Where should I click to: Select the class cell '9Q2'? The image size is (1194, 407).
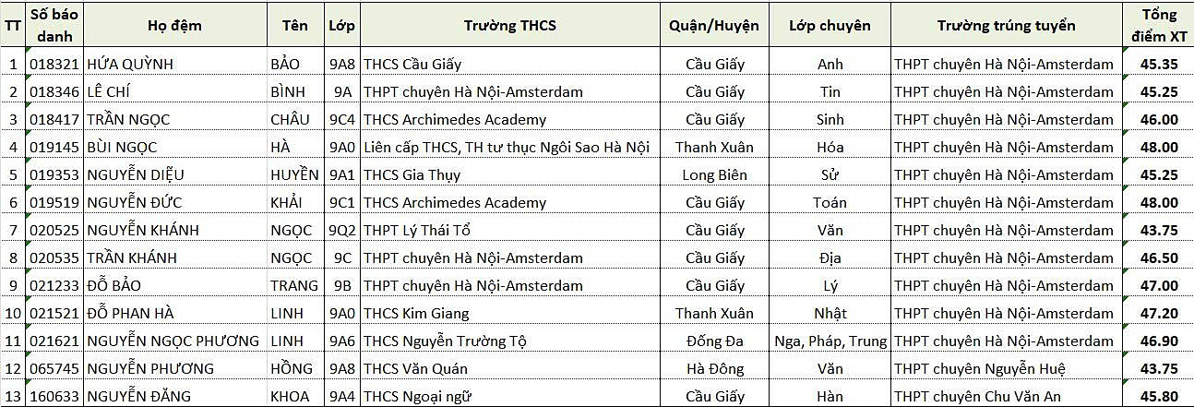[x=341, y=231]
